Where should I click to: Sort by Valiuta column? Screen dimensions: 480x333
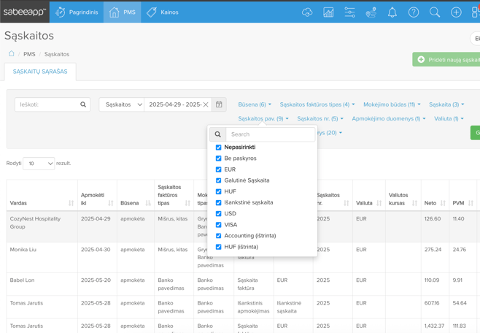click(379, 203)
